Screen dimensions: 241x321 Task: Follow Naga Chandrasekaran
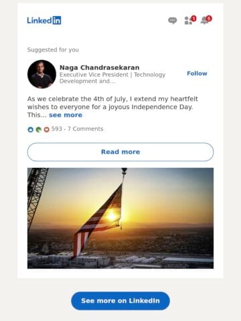tap(197, 74)
